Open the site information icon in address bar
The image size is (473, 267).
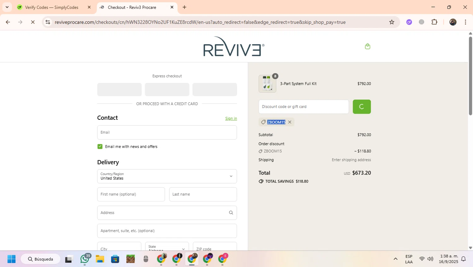coord(48,22)
